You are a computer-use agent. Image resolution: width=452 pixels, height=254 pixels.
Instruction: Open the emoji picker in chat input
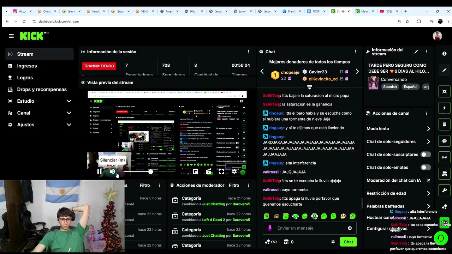(350, 228)
